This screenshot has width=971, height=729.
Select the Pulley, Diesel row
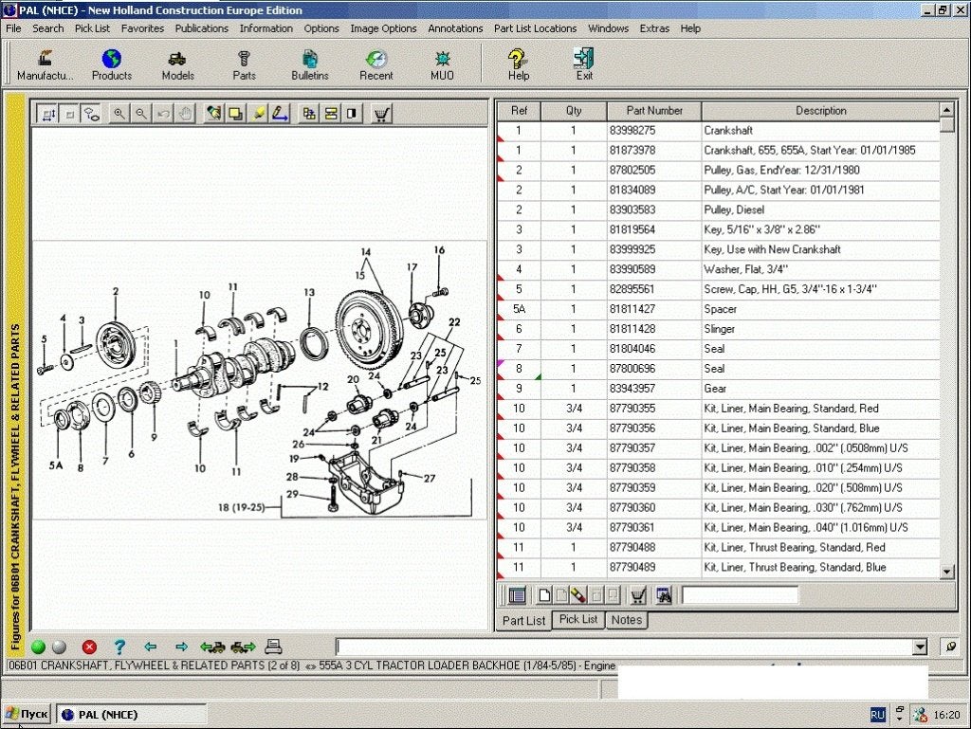(719, 210)
